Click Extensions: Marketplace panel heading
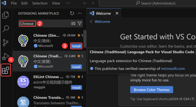The width and height of the screenshot is (196, 107). tap(39, 13)
